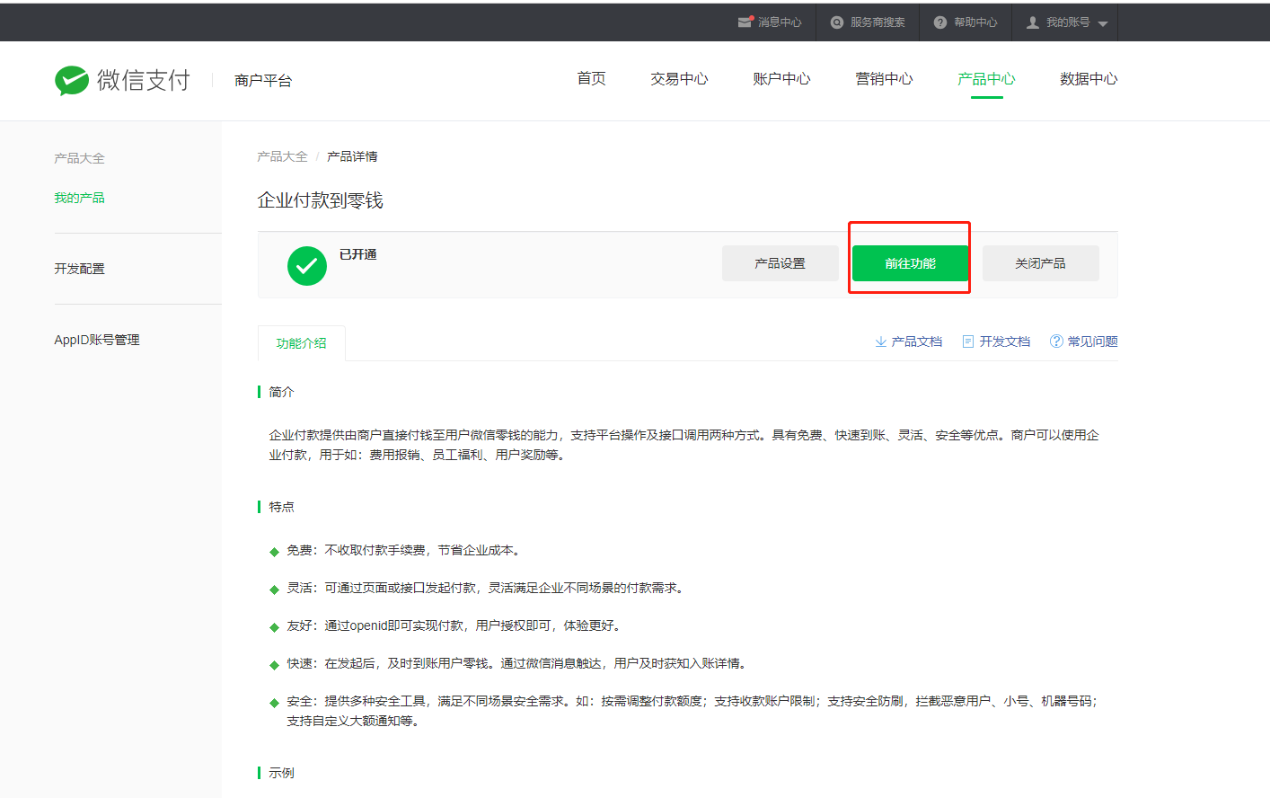The width and height of the screenshot is (1270, 798).
Task: Click the green checkmark status icon
Action: [x=307, y=266]
